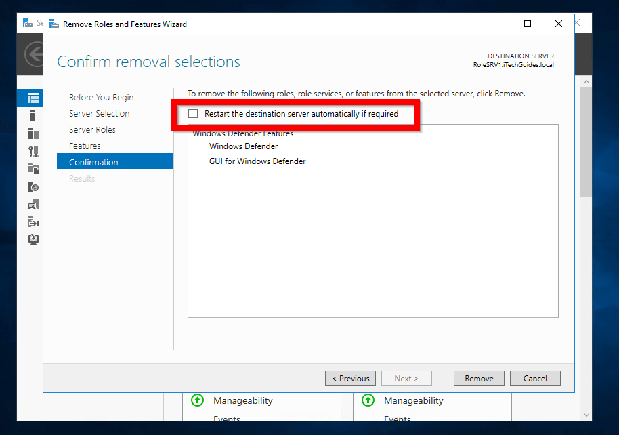Screen dimensions: 619x435
Task: Select the Local Server sidebar icon
Action: 33,116
